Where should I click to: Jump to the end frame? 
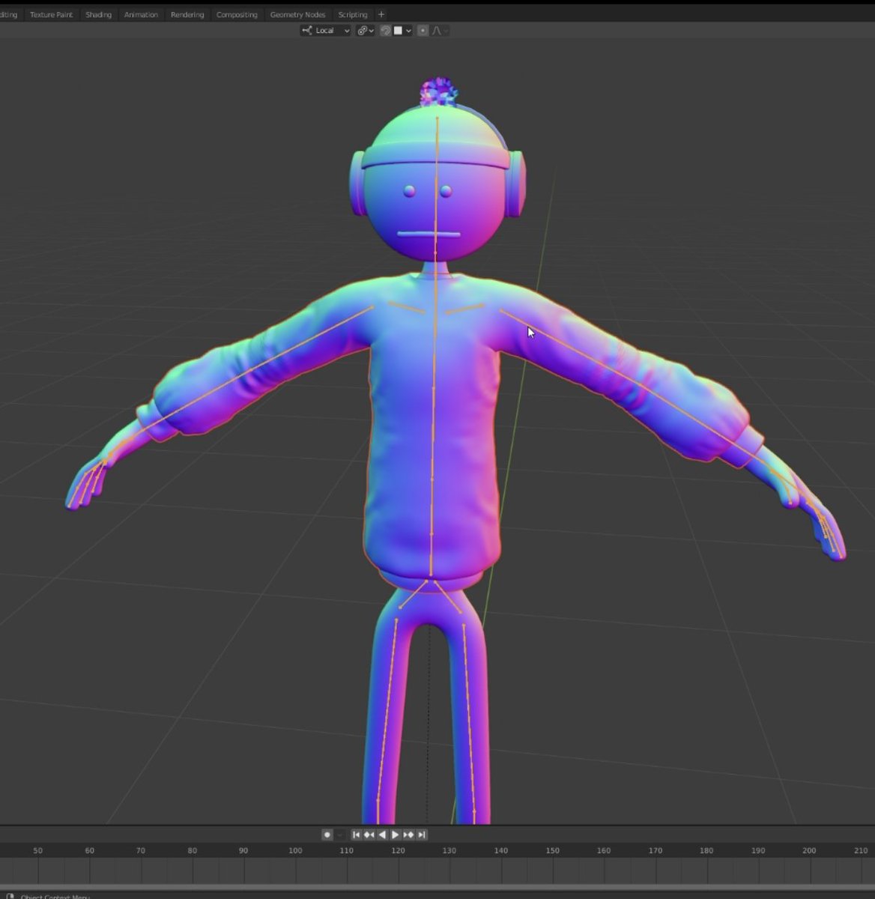pyautogui.click(x=421, y=835)
